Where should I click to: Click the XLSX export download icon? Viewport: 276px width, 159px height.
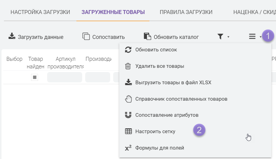(x=128, y=83)
